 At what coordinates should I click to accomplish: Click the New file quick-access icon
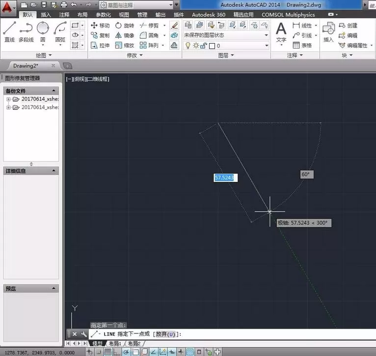(x=24, y=5)
